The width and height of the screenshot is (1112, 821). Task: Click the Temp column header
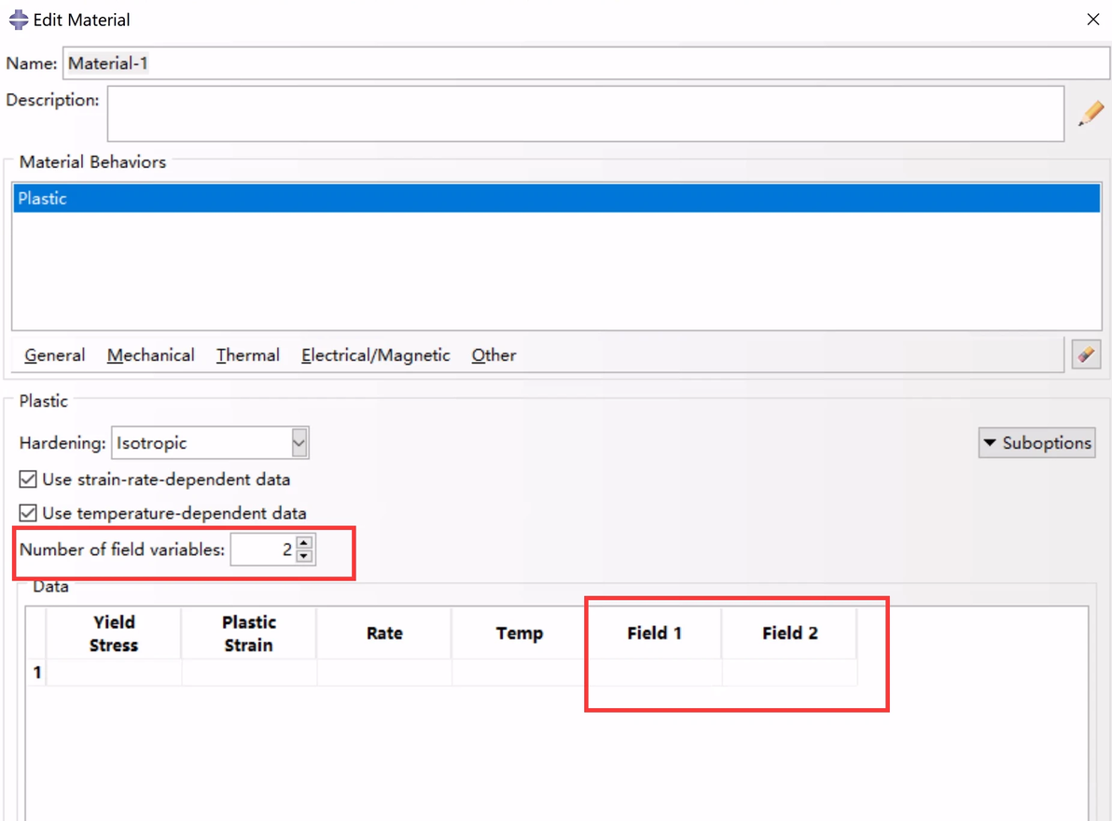coord(520,633)
